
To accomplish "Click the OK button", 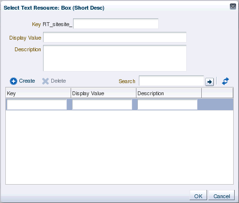I will click(198, 196).
